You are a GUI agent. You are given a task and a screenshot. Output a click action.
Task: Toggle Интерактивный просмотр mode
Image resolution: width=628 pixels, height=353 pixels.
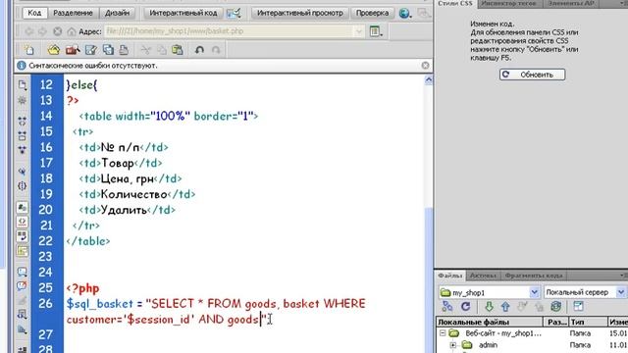(300, 13)
